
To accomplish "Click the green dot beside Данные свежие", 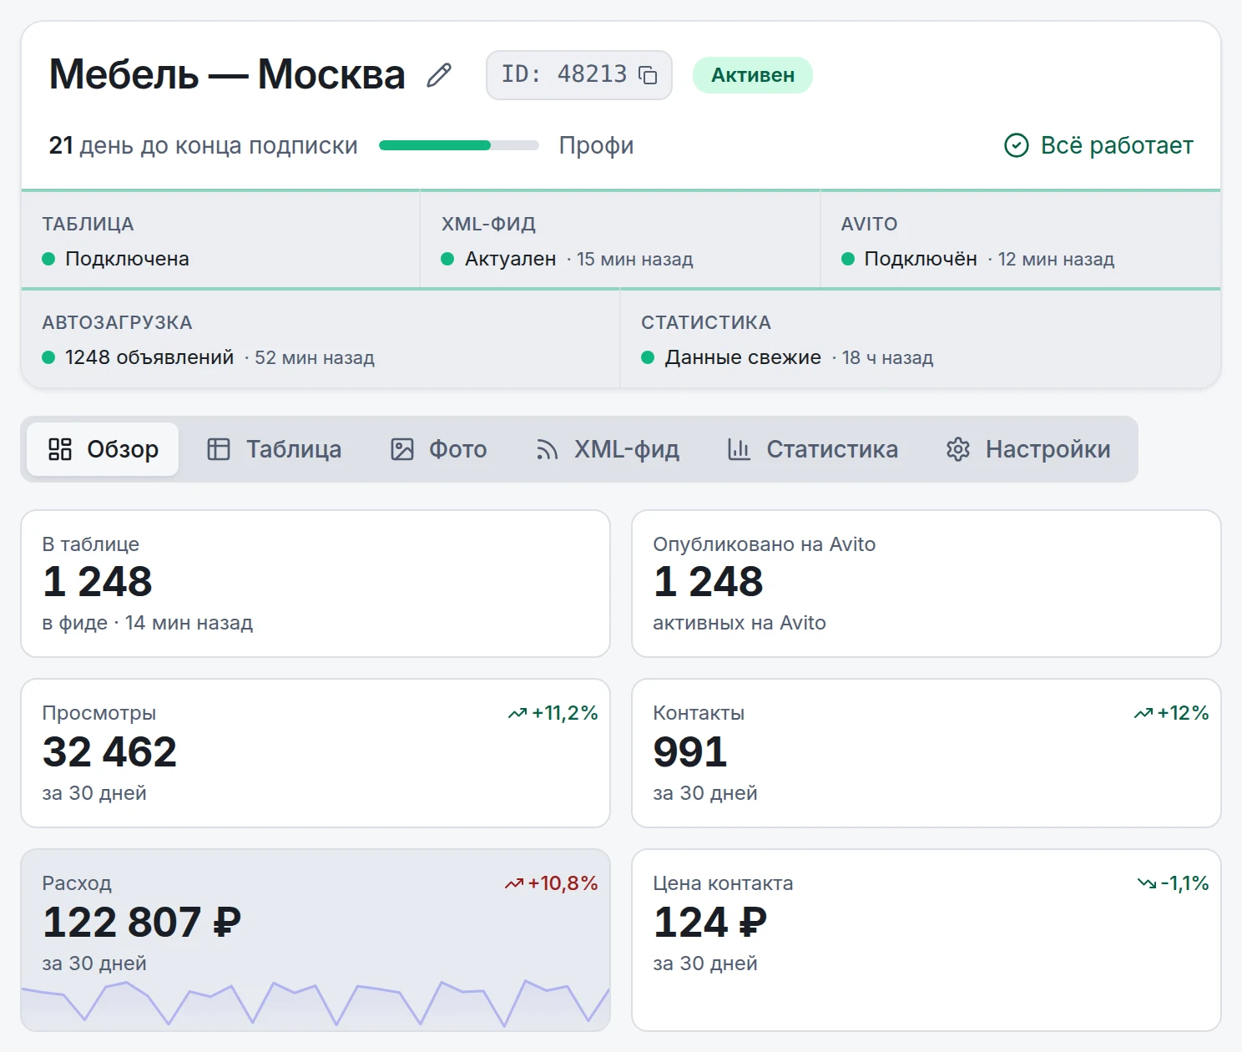I will pyautogui.click(x=648, y=357).
